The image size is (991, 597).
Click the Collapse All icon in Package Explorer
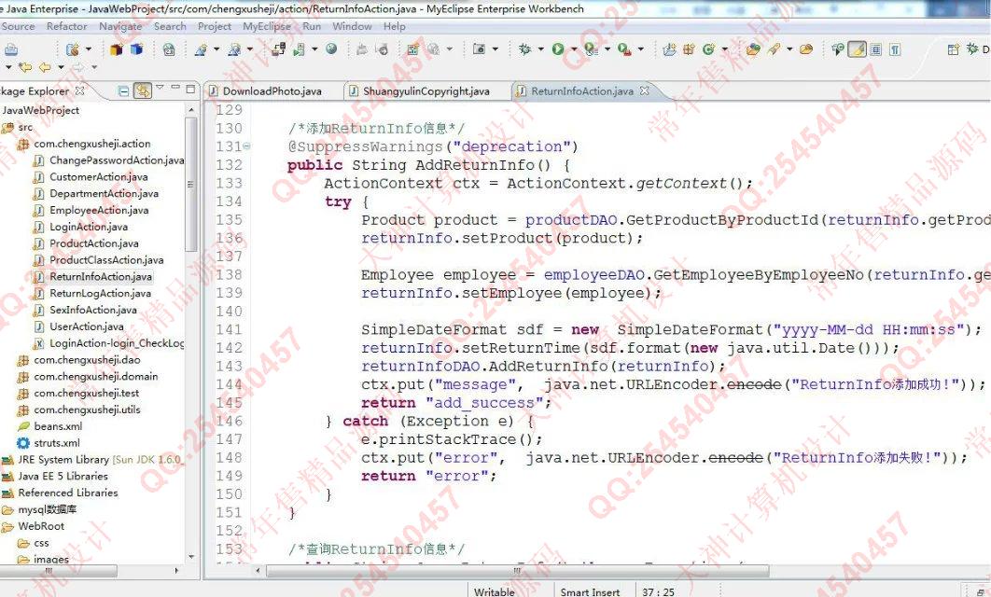click(124, 91)
